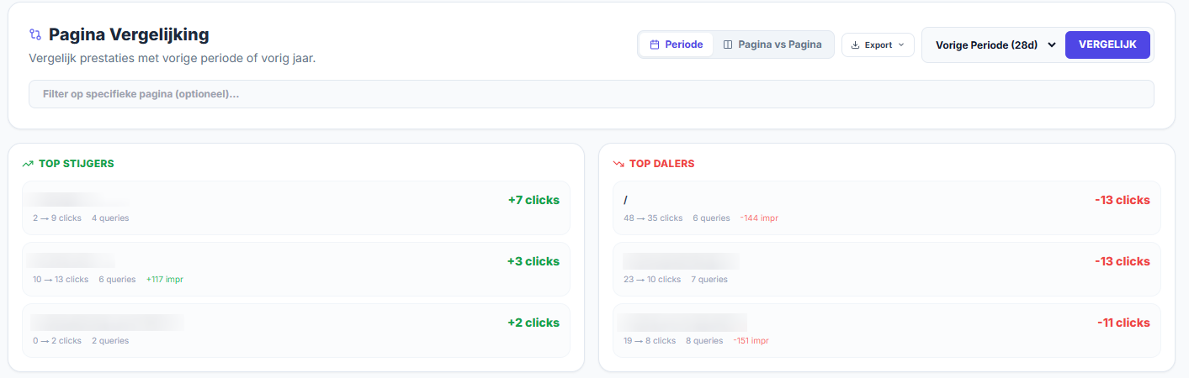
Task: Focus the filter op specifieke pagina field
Action: tap(592, 94)
